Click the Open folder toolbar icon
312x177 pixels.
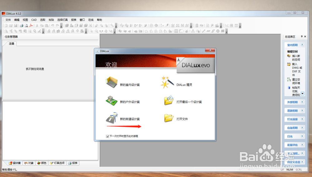[x=11, y=25]
